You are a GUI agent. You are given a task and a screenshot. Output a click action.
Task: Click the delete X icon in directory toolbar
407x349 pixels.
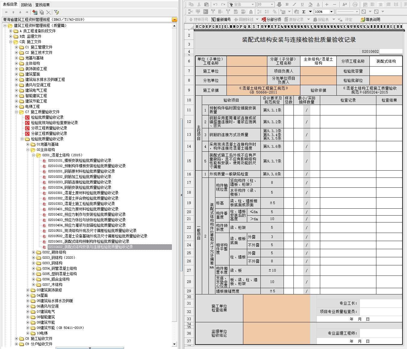click(x=48, y=12)
